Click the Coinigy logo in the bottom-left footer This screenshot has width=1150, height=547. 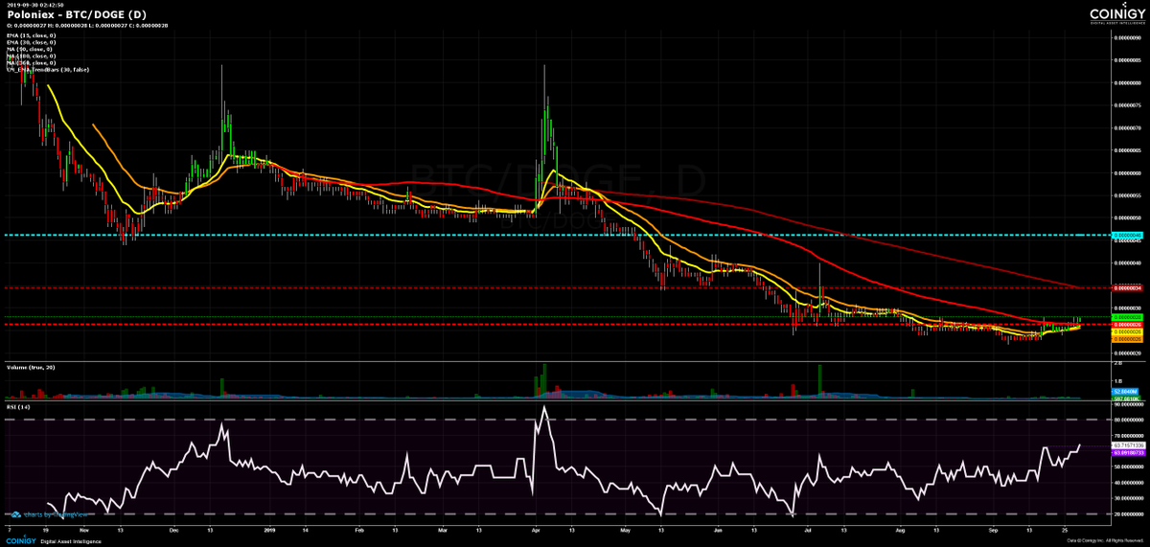[21, 541]
